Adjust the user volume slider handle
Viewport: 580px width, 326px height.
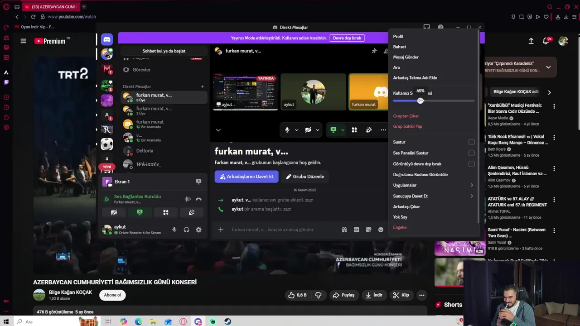tap(420, 101)
